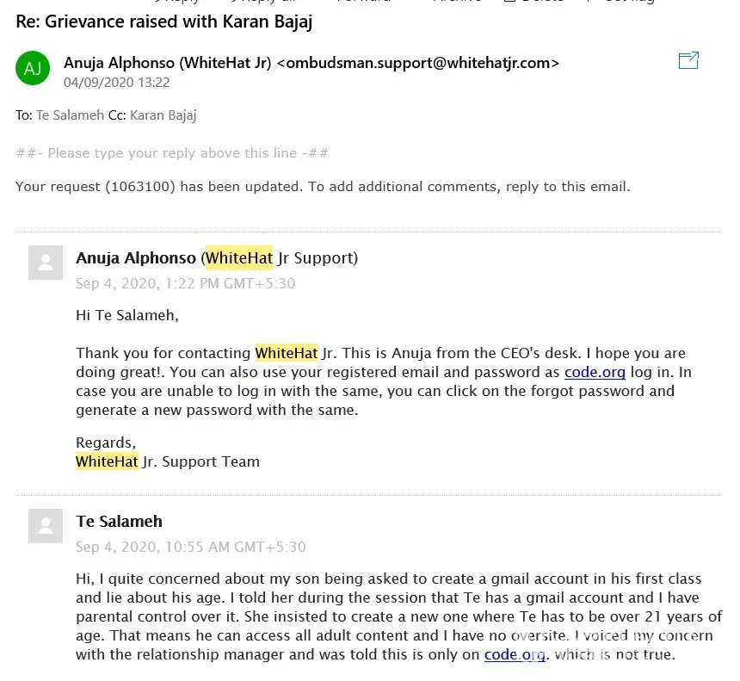The width and height of the screenshot is (740, 681).
Task: Click the 1:22 PM GMT+5:30 reply timestamp
Action: point(185,283)
